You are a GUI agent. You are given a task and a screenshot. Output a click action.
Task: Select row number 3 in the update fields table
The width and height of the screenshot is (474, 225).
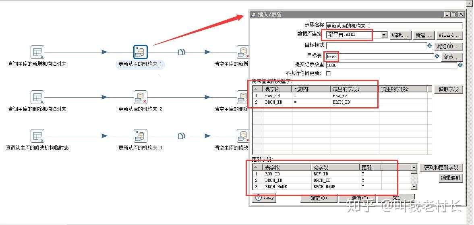[x=258, y=187]
